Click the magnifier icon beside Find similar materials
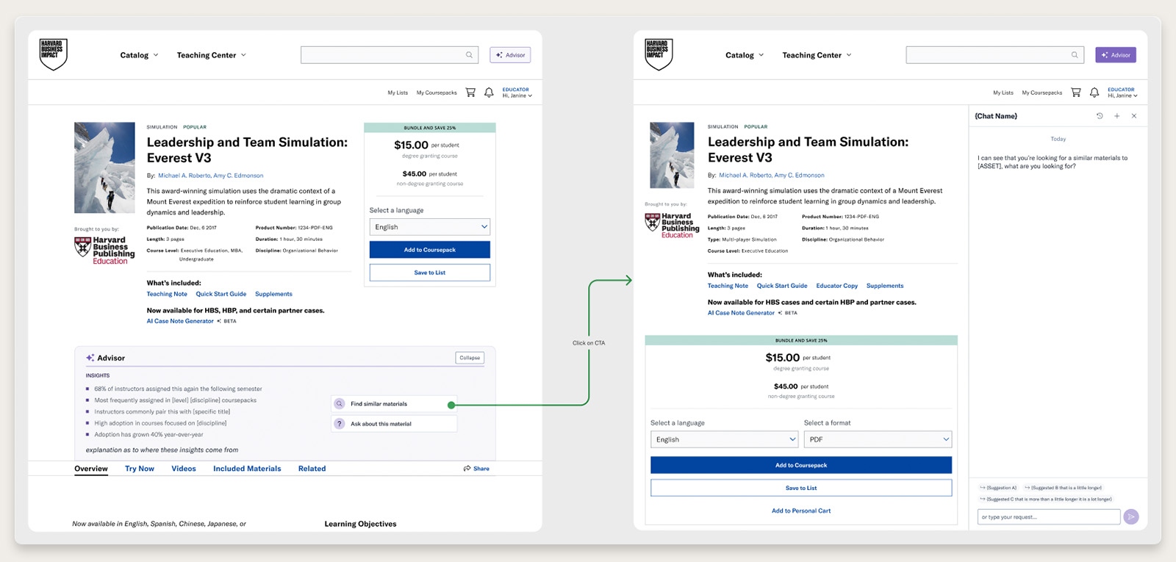 click(340, 404)
